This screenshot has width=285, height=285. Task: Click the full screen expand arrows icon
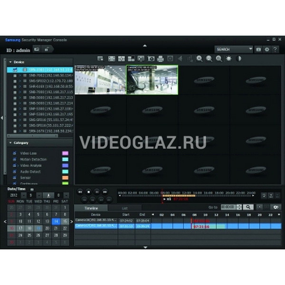tap(122, 59)
